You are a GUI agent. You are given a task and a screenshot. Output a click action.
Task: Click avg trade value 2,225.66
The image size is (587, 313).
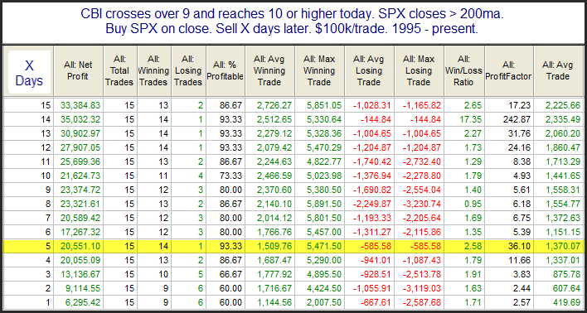[x=564, y=105]
